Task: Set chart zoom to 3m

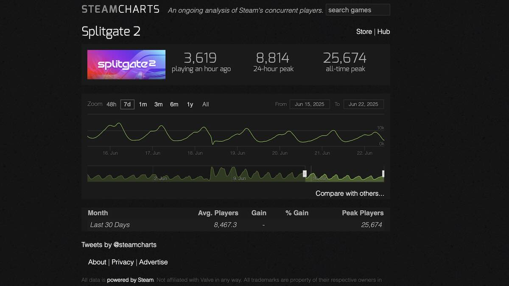Action: [158, 104]
